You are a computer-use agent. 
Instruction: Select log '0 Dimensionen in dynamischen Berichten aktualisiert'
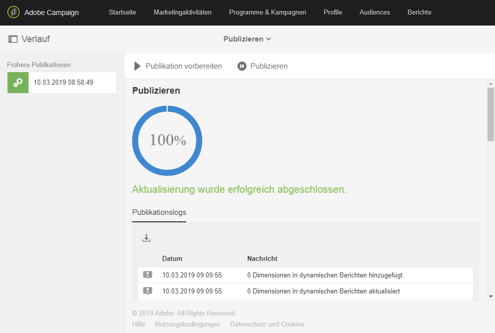(x=305, y=291)
